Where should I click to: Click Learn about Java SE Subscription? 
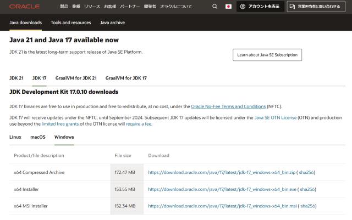[267, 55]
